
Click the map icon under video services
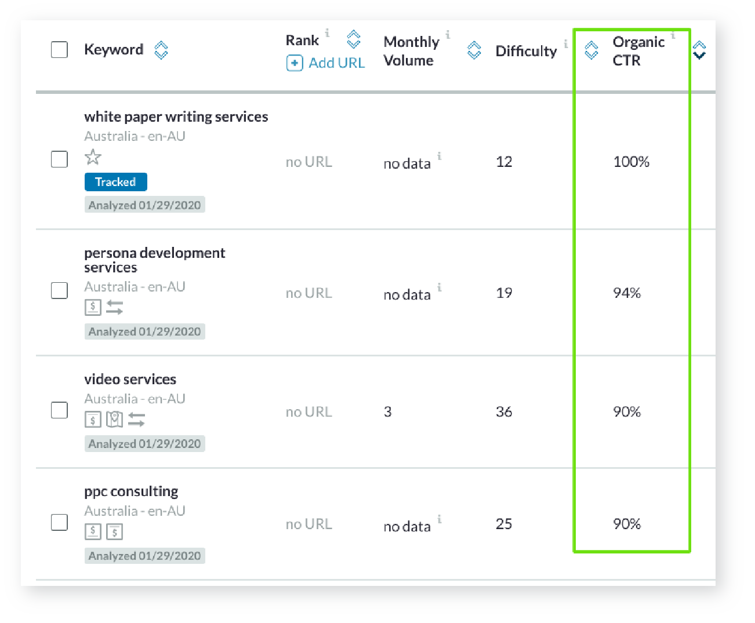114,418
